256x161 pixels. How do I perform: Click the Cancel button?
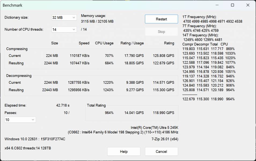pos(161,152)
